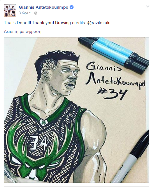The width and height of the screenshot is (153, 187).
Task: Click "Δείτε τη μετάφραση" to translate
Action: point(23,31)
